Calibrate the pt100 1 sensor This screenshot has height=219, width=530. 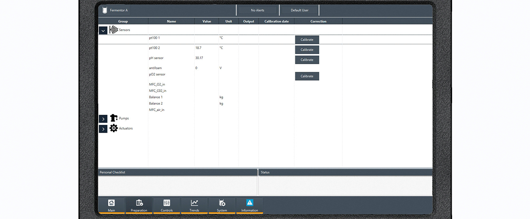tap(307, 40)
